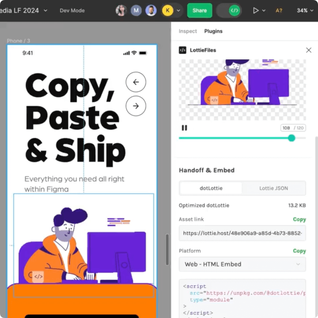Image resolution: width=318 pixels, height=318 pixels.
Task: Open the A? missing fonts indicator
Action: (279, 11)
